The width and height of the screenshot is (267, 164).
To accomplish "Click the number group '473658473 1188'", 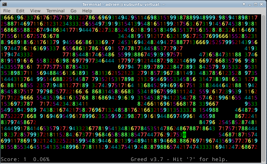I will (x=220, y=55).
